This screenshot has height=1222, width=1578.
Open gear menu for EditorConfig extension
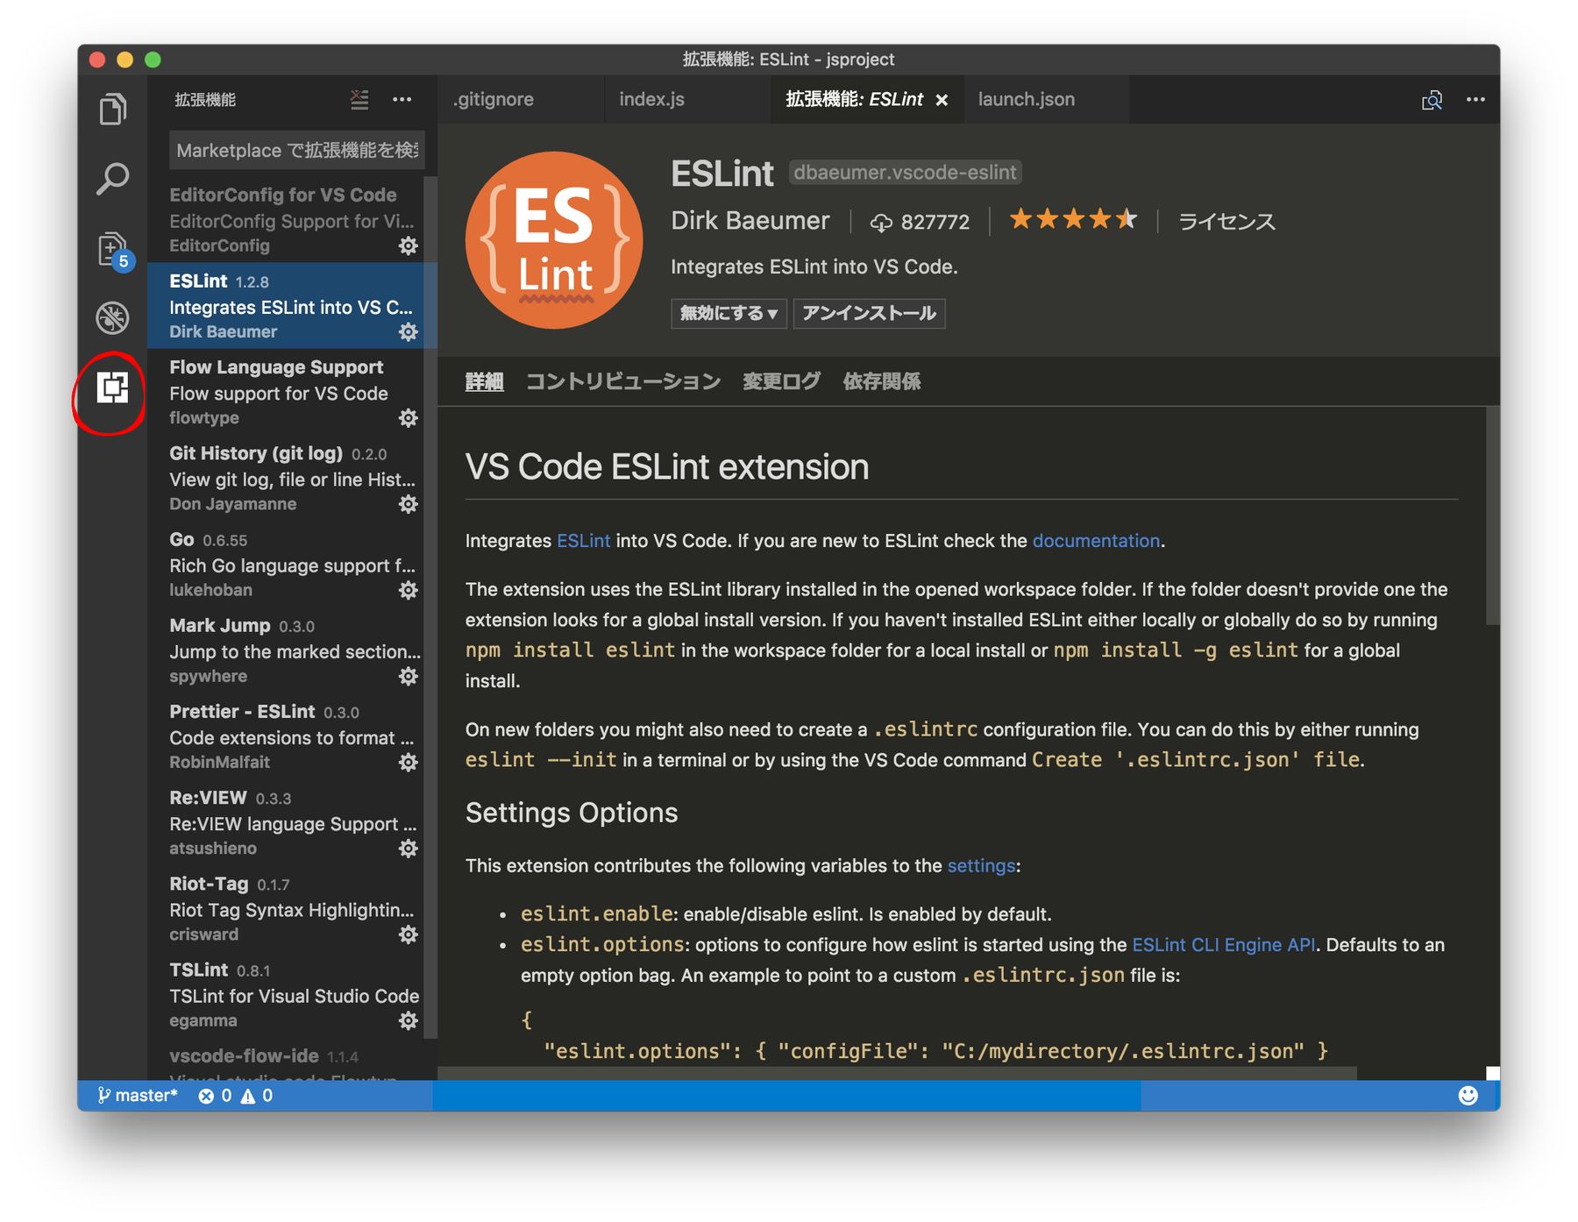[x=409, y=245]
